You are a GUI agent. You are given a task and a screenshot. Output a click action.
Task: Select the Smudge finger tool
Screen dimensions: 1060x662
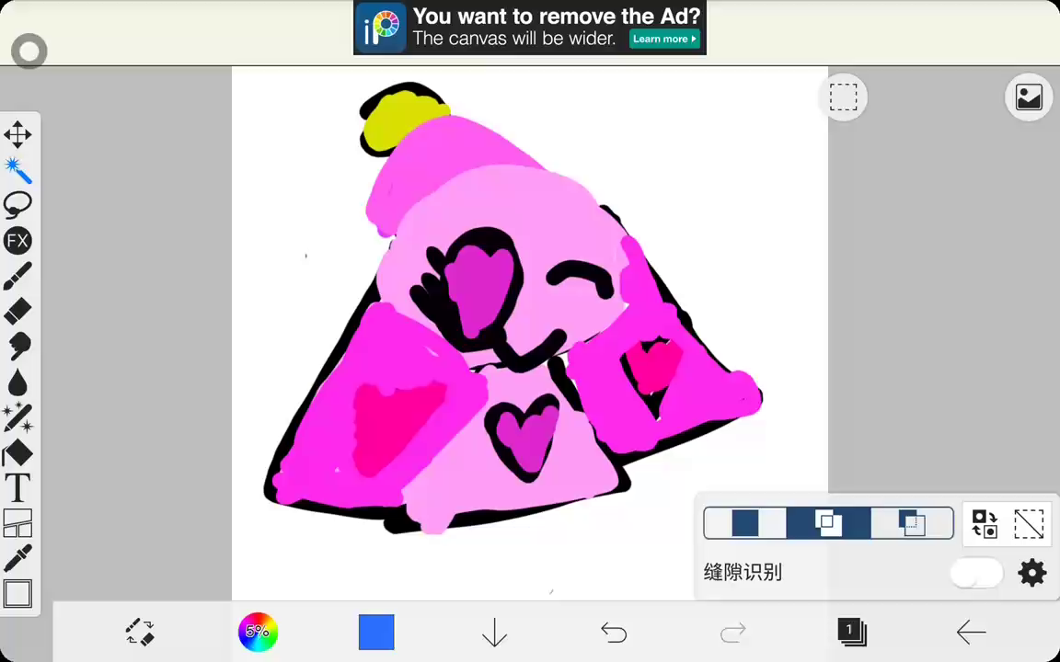click(x=17, y=346)
